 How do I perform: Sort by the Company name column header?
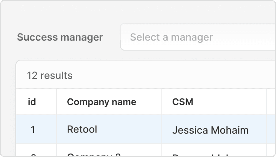pos(101,102)
